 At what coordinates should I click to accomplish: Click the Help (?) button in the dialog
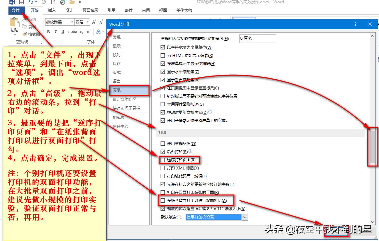coord(355,24)
